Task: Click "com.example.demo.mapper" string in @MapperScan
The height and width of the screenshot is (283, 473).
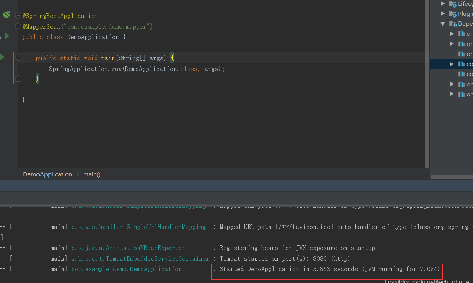Action: click(x=106, y=27)
